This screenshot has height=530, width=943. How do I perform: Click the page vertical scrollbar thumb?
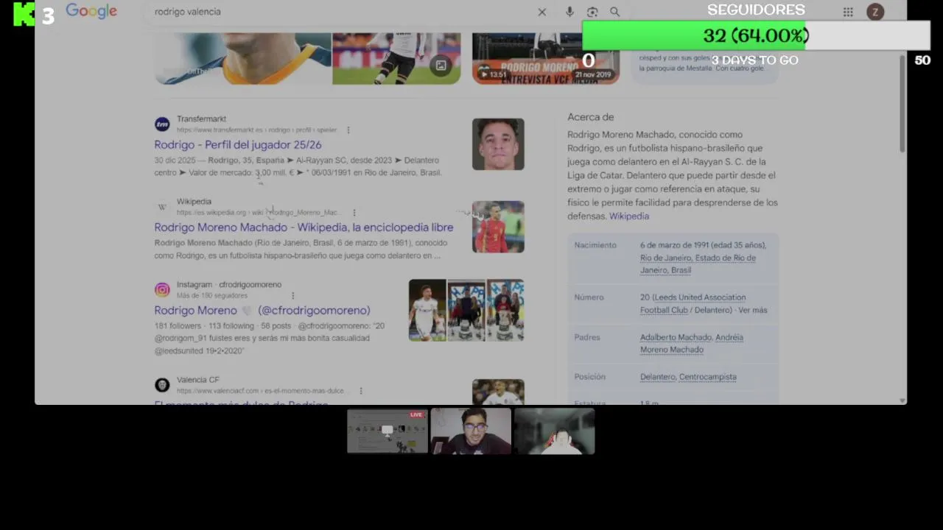tap(902, 103)
